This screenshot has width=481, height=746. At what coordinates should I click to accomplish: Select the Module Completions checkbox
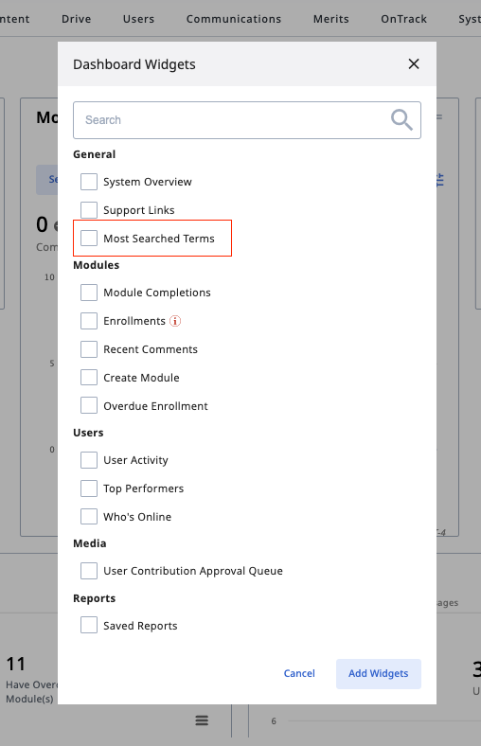pos(89,293)
